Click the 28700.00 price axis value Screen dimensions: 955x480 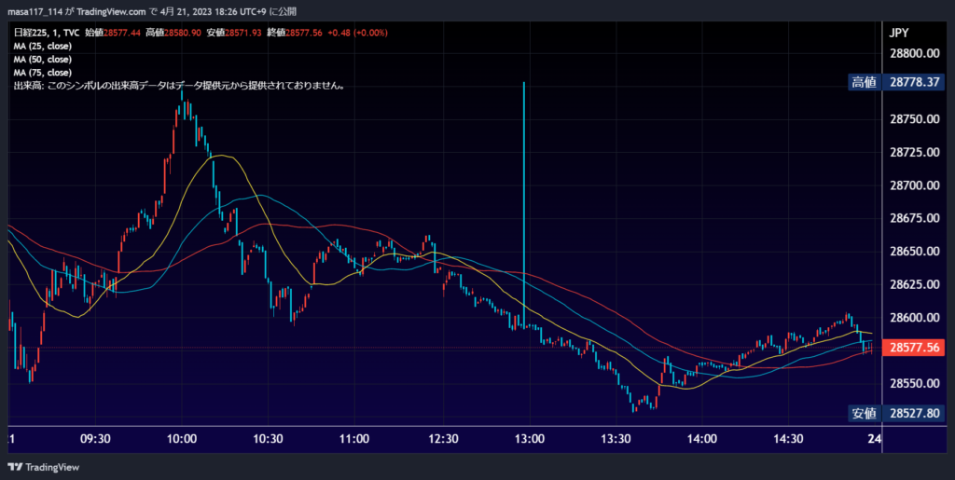[915, 185]
